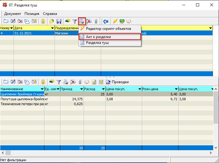The height and width of the screenshot is (163, 219).
Task: Click the binoculars search icon in top toolbar
Action: (68, 21)
